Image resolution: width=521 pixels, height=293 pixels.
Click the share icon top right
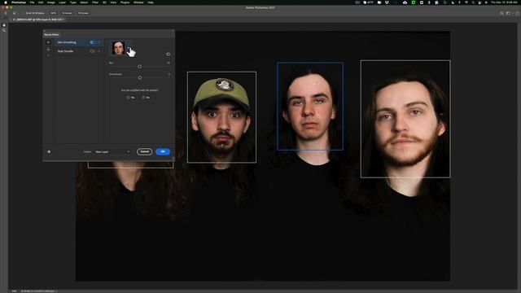(517, 13)
